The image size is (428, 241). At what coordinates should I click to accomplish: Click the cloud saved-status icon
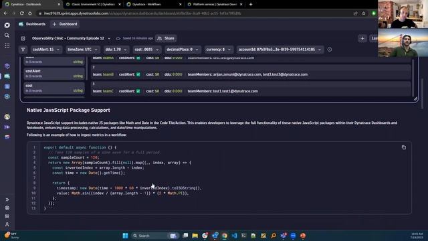tap(118, 39)
